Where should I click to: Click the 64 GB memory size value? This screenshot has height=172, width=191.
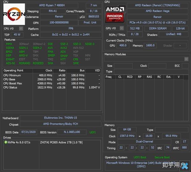coord(127,129)
